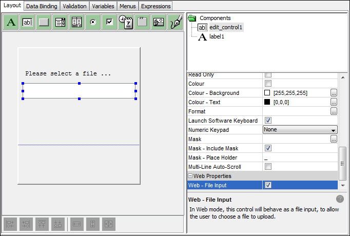
Task: Select the checkbox control tool
Action: coord(109,22)
